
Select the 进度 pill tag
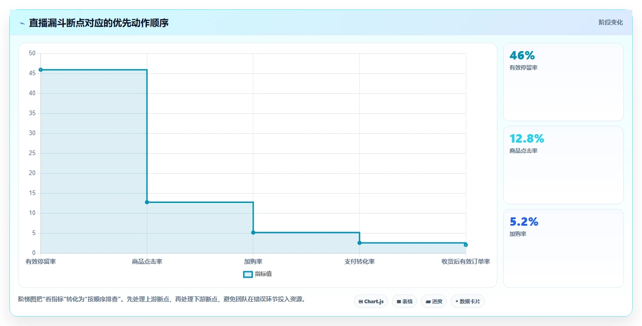point(434,301)
